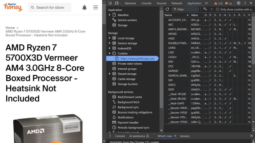The image size is (255, 143).
Task: Clear all cookies icon
Action: coord(205,9)
